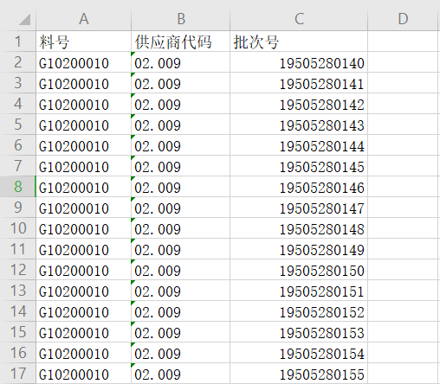Select row 11 header
The height and width of the screenshot is (384, 440).
18,249
